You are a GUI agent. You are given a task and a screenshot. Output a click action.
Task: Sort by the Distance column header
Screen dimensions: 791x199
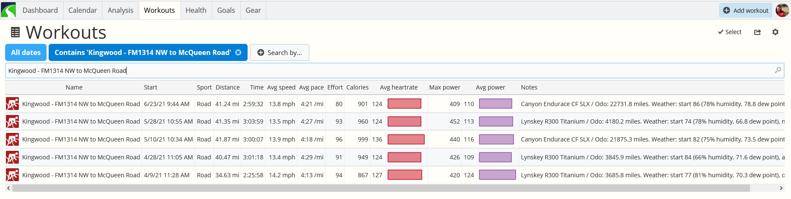click(228, 87)
